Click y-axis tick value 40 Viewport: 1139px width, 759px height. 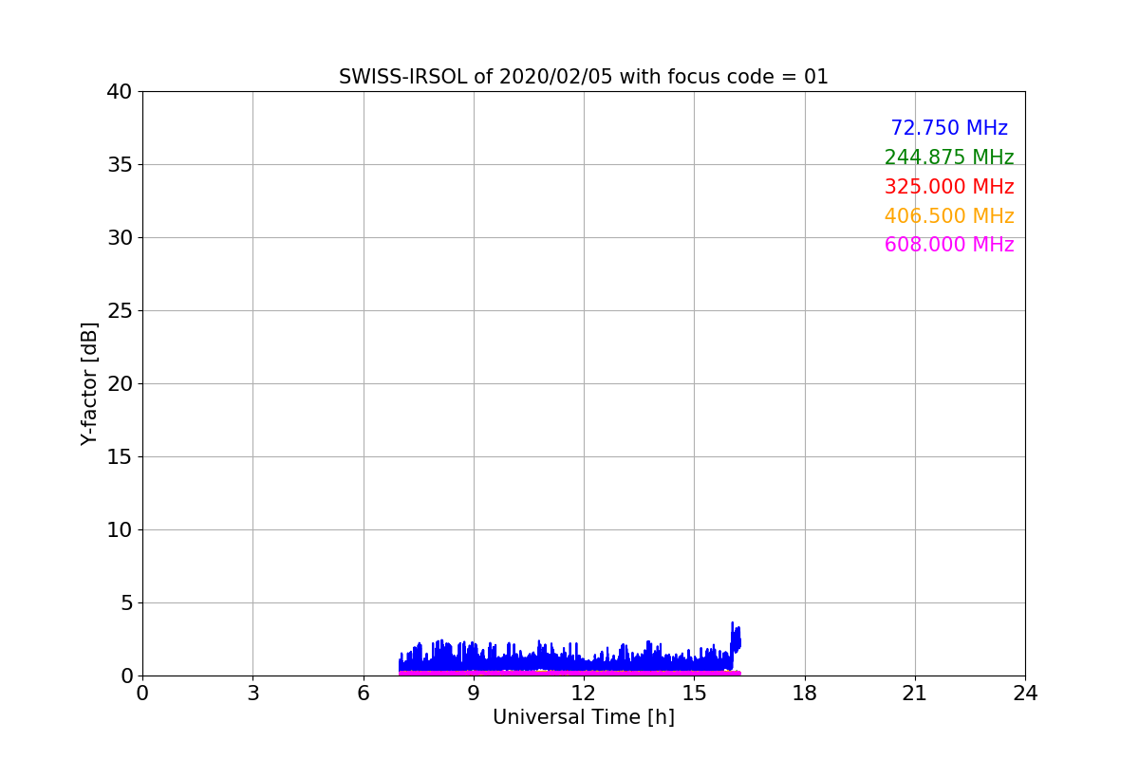[119, 92]
